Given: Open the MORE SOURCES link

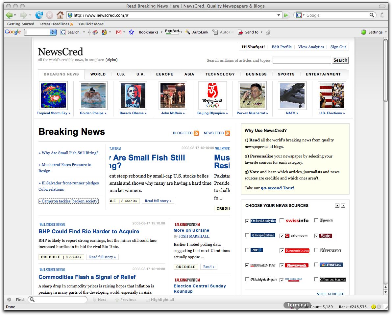Looking at the screenshot, I should (x=330, y=294).
